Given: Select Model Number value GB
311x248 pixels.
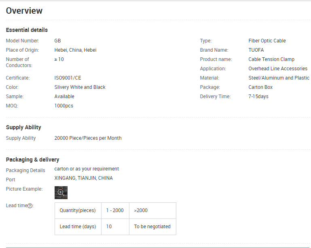Looking at the screenshot, I should point(57,41).
